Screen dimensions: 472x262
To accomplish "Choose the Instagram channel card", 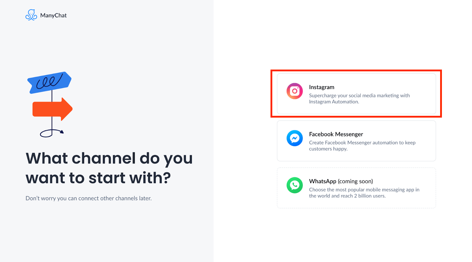I will tap(356, 94).
